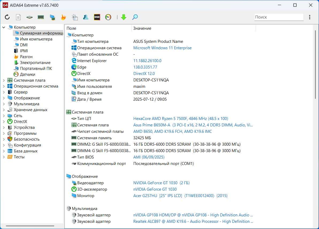The image size is (319, 229).
Task: Expand the DirectX tree node
Action: [4, 122]
